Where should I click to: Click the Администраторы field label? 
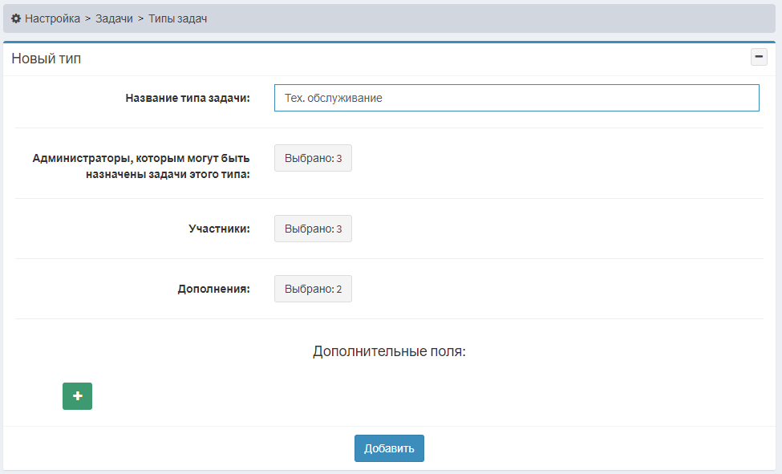pos(141,166)
